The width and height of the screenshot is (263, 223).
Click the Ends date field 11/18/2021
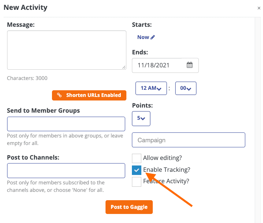point(165,65)
